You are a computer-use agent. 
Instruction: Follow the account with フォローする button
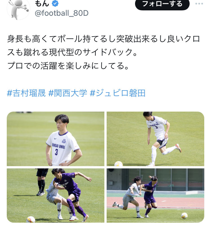(162, 4)
